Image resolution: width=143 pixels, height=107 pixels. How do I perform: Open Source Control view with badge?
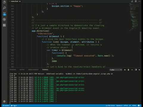pyautogui.click(x=4, y=14)
